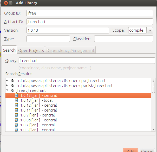The width and height of the screenshot is (157, 152).
Task: Click the jar icon for 1.0.11 central
Action: (x=16, y=110)
